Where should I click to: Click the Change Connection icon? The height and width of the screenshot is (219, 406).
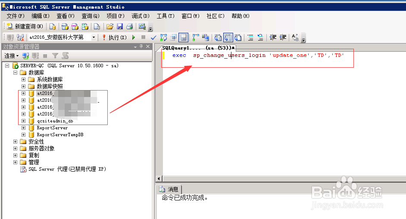tap(20, 38)
